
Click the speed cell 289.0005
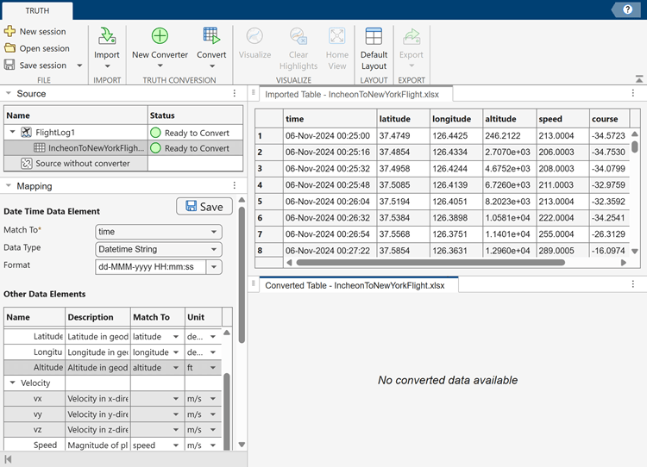coord(562,251)
